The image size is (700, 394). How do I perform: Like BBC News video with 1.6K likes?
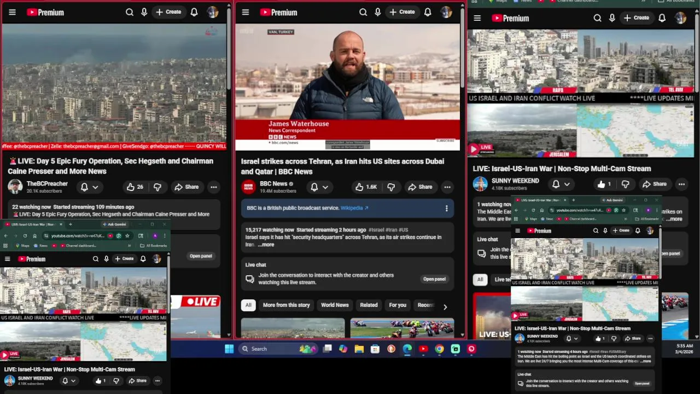pos(366,187)
